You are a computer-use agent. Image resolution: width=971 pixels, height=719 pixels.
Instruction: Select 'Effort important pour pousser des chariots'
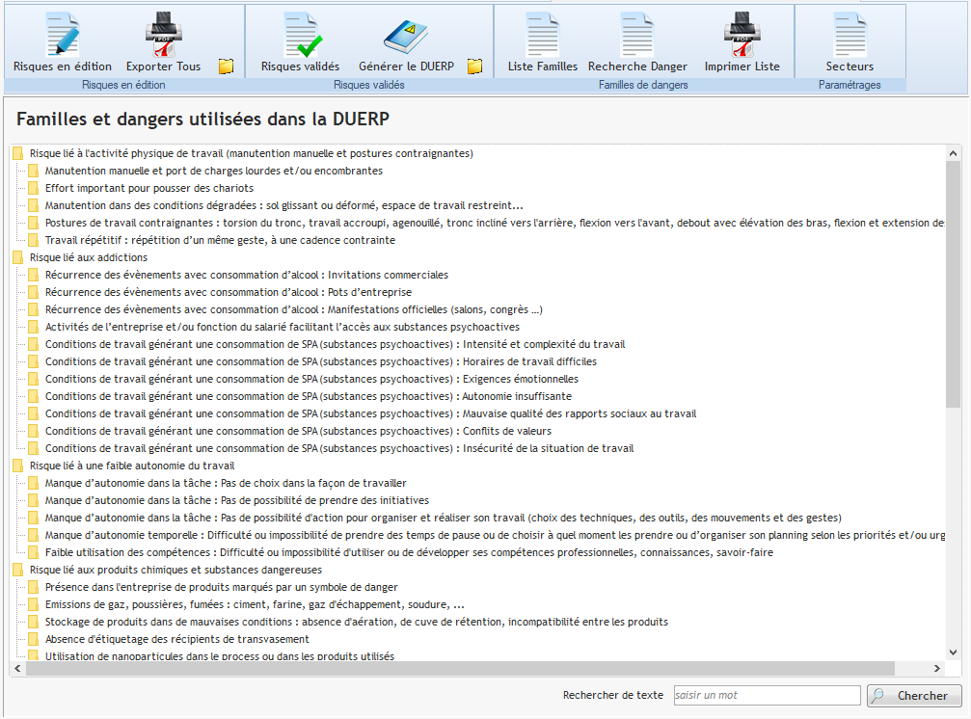tap(148, 188)
